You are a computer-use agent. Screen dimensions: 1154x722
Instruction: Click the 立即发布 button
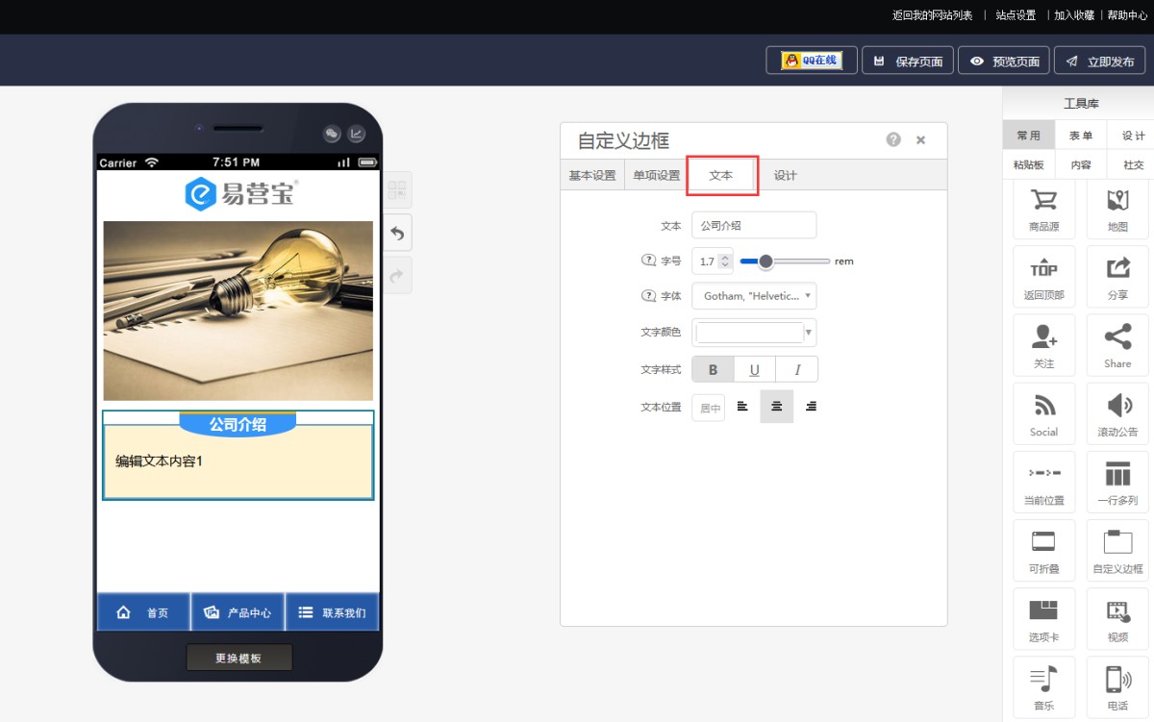pos(1099,61)
